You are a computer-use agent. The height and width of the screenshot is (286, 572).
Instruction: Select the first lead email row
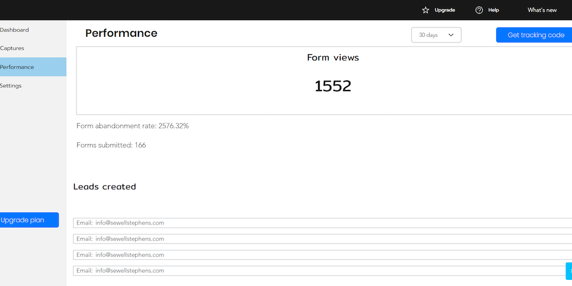click(322, 223)
